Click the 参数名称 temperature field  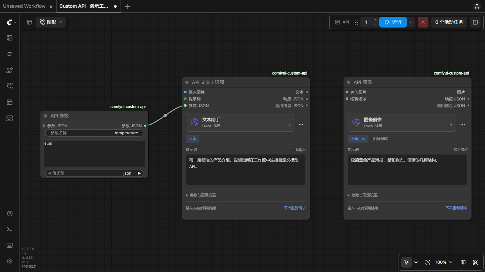click(x=94, y=133)
